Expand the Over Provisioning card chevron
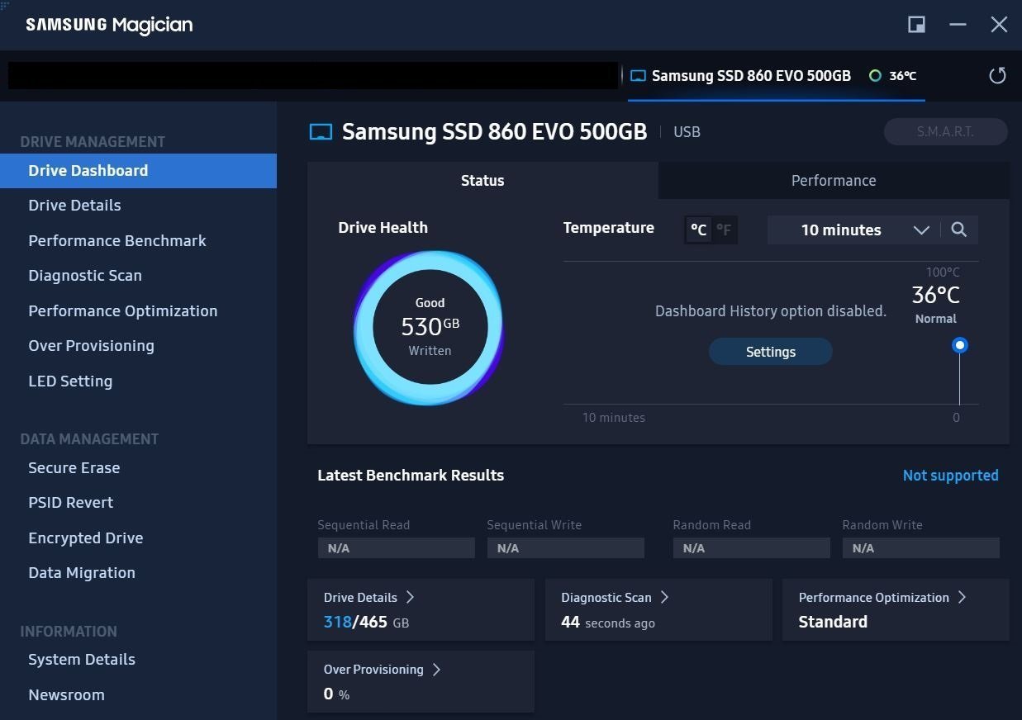The image size is (1022, 720). 436,669
